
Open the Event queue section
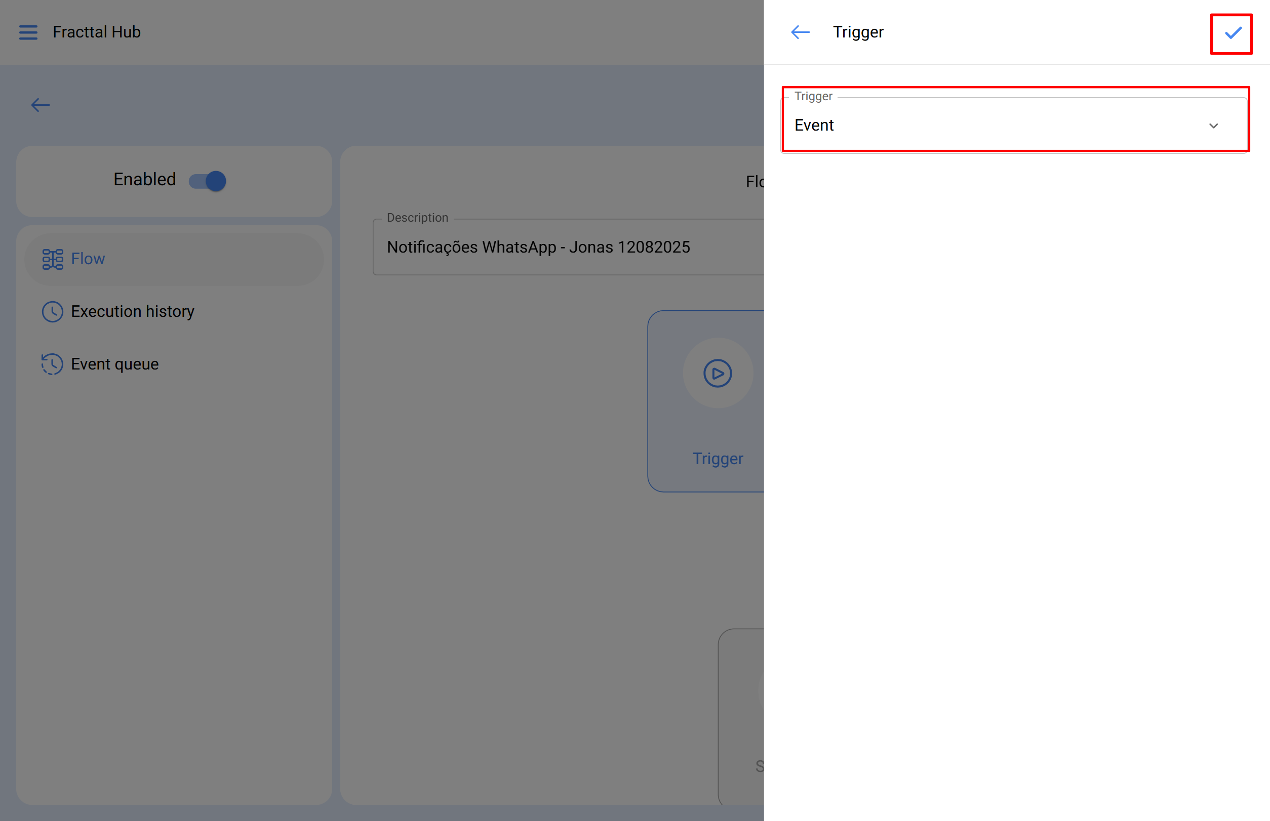114,364
